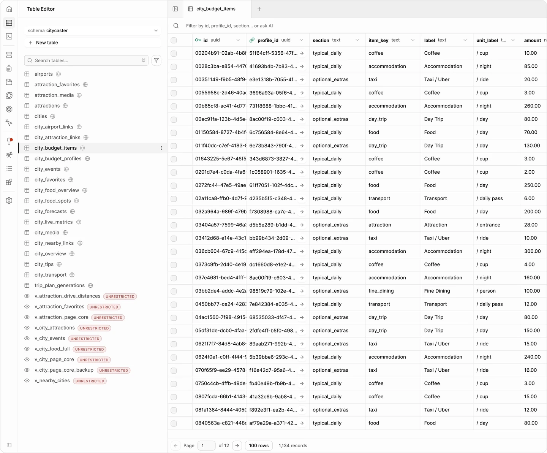Open the id column header menu
This screenshot has width=547, height=453.
click(x=238, y=40)
